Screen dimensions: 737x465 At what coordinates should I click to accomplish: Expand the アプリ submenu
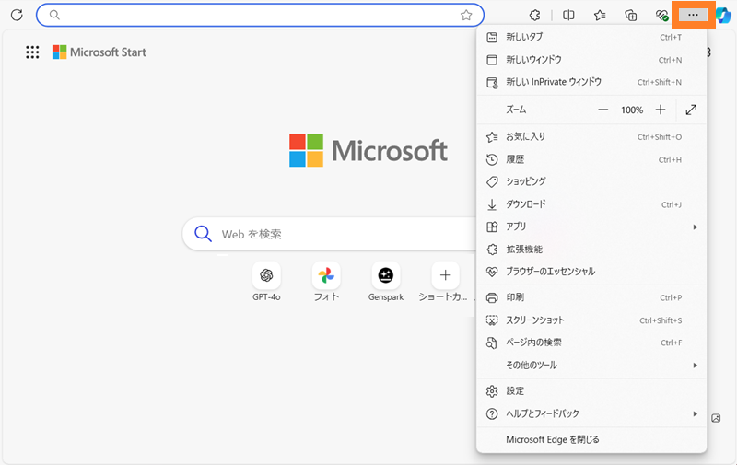pyautogui.click(x=591, y=227)
